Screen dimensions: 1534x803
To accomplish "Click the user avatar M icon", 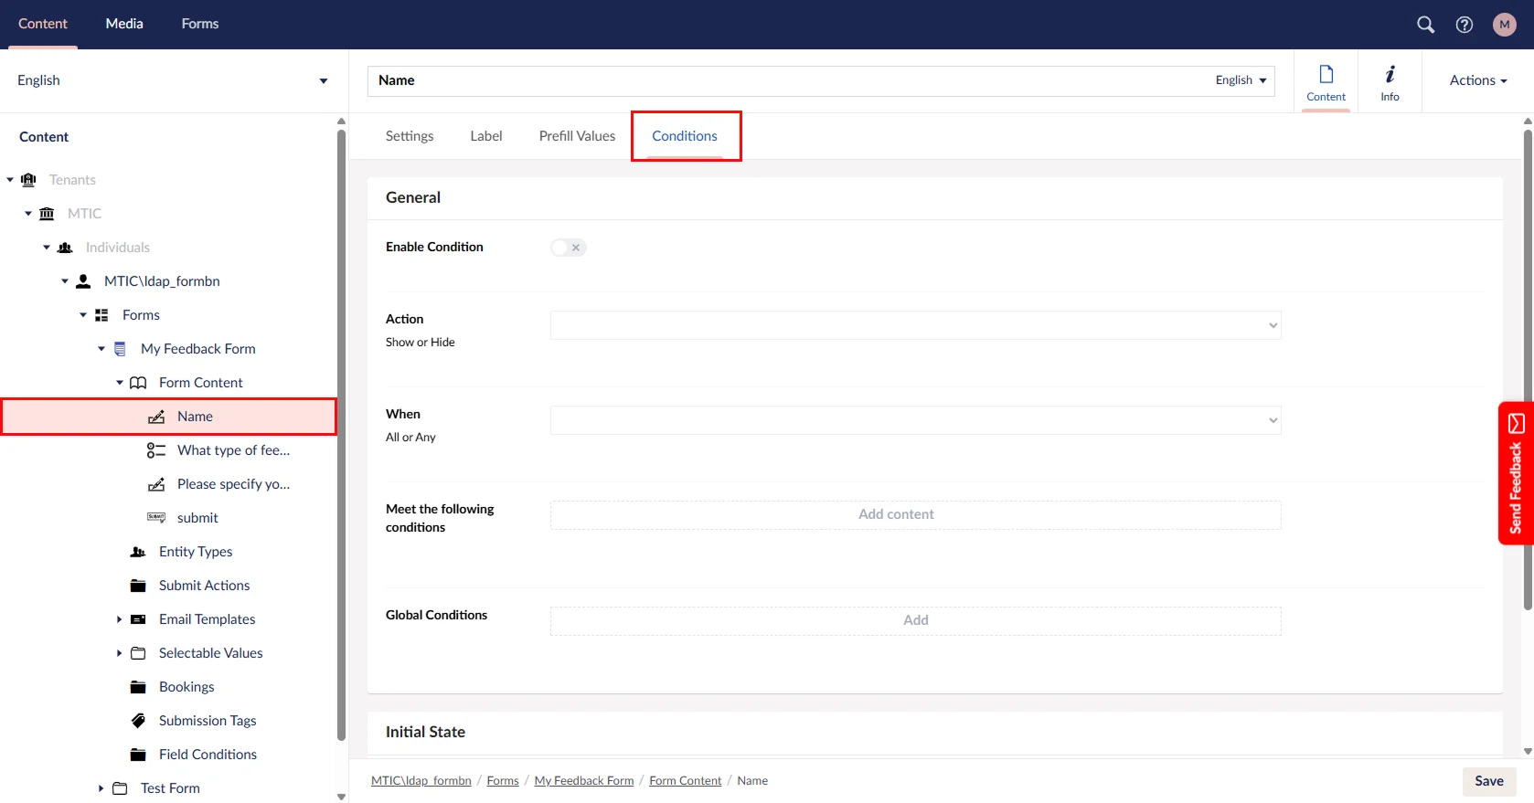I will tap(1504, 25).
